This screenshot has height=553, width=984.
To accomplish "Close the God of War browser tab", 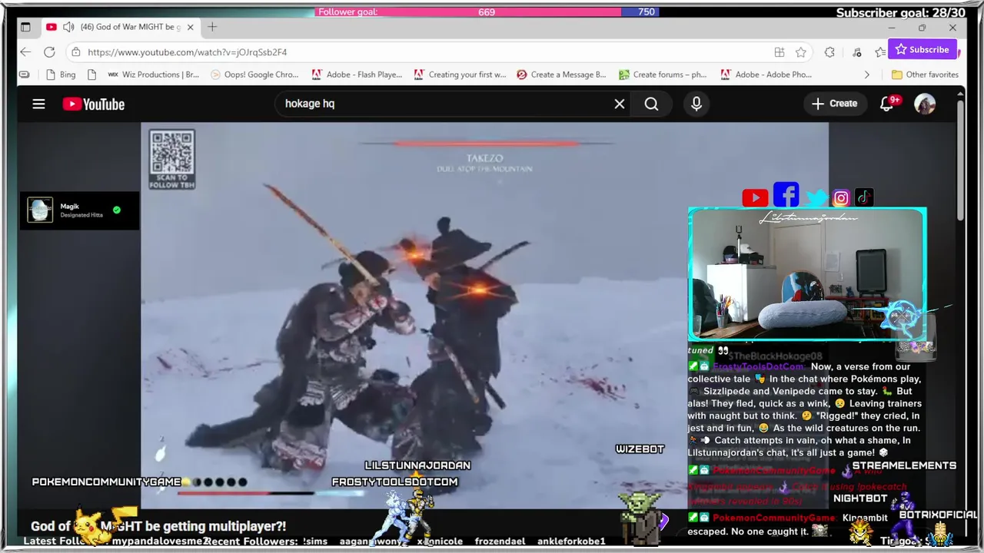I will click(x=190, y=27).
